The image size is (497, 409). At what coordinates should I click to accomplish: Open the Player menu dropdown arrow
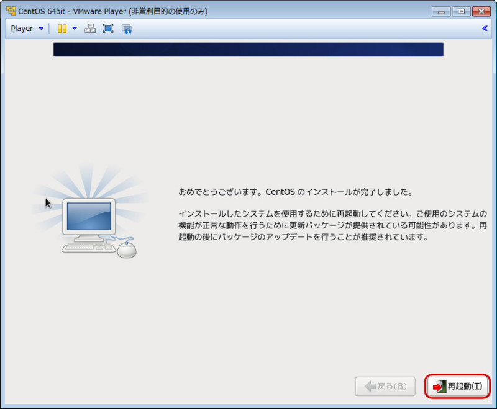40,28
